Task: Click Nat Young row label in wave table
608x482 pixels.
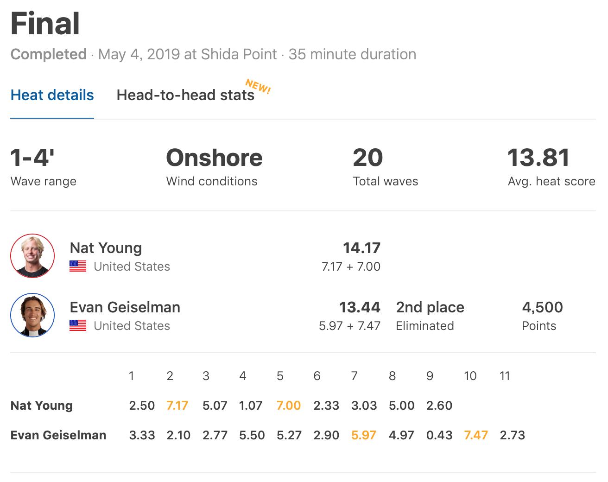Action: (42, 406)
